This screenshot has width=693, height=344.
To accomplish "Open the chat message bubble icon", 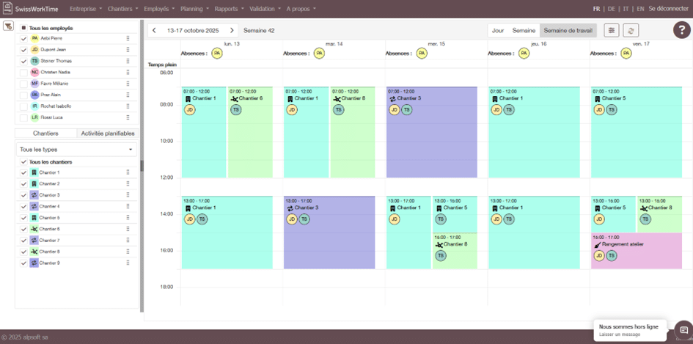I will (683, 331).
